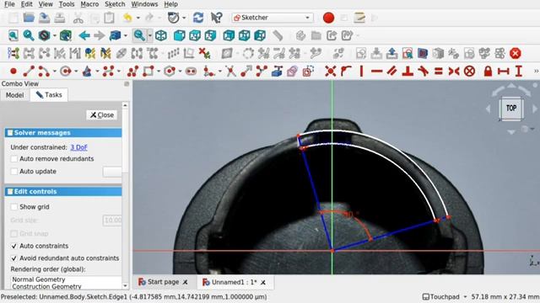This screenshot has height=303, width=540.
Task: Click Fit all zoom icon
Action: pyautogui.click(x=13, y=35)
